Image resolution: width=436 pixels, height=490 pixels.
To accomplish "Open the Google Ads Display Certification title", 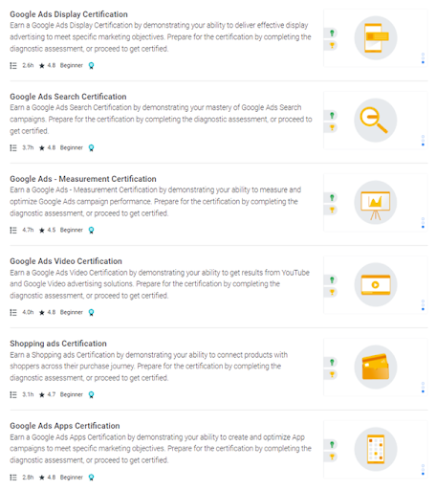I will (x=69, y=14).
